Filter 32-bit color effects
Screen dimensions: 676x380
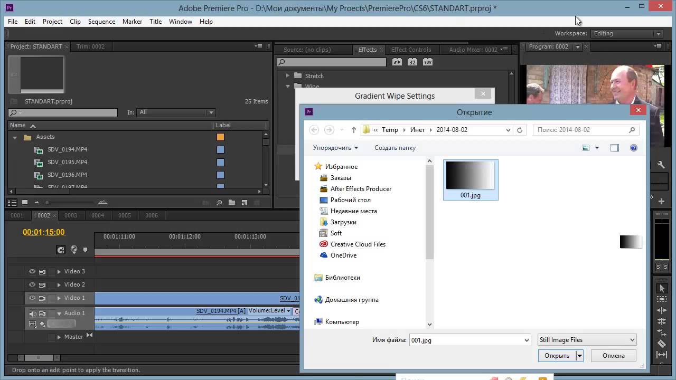pyautogui.click(x=412, y=62)
